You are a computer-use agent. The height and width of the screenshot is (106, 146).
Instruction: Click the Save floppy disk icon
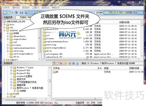pyautogui.click(x=21, y=13)
